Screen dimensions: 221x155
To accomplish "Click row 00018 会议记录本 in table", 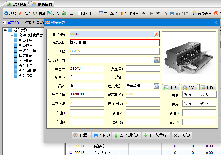I will (x=143, y=152).
